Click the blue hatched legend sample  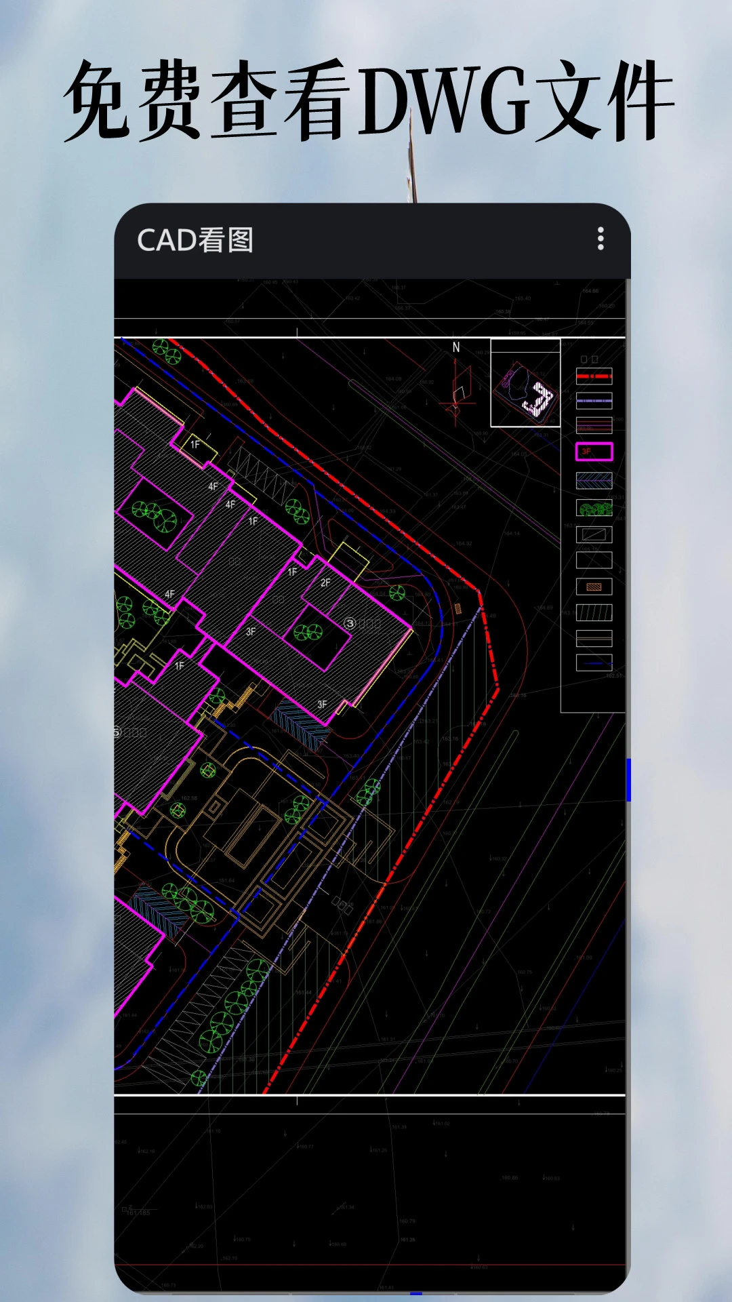[594, 481]
